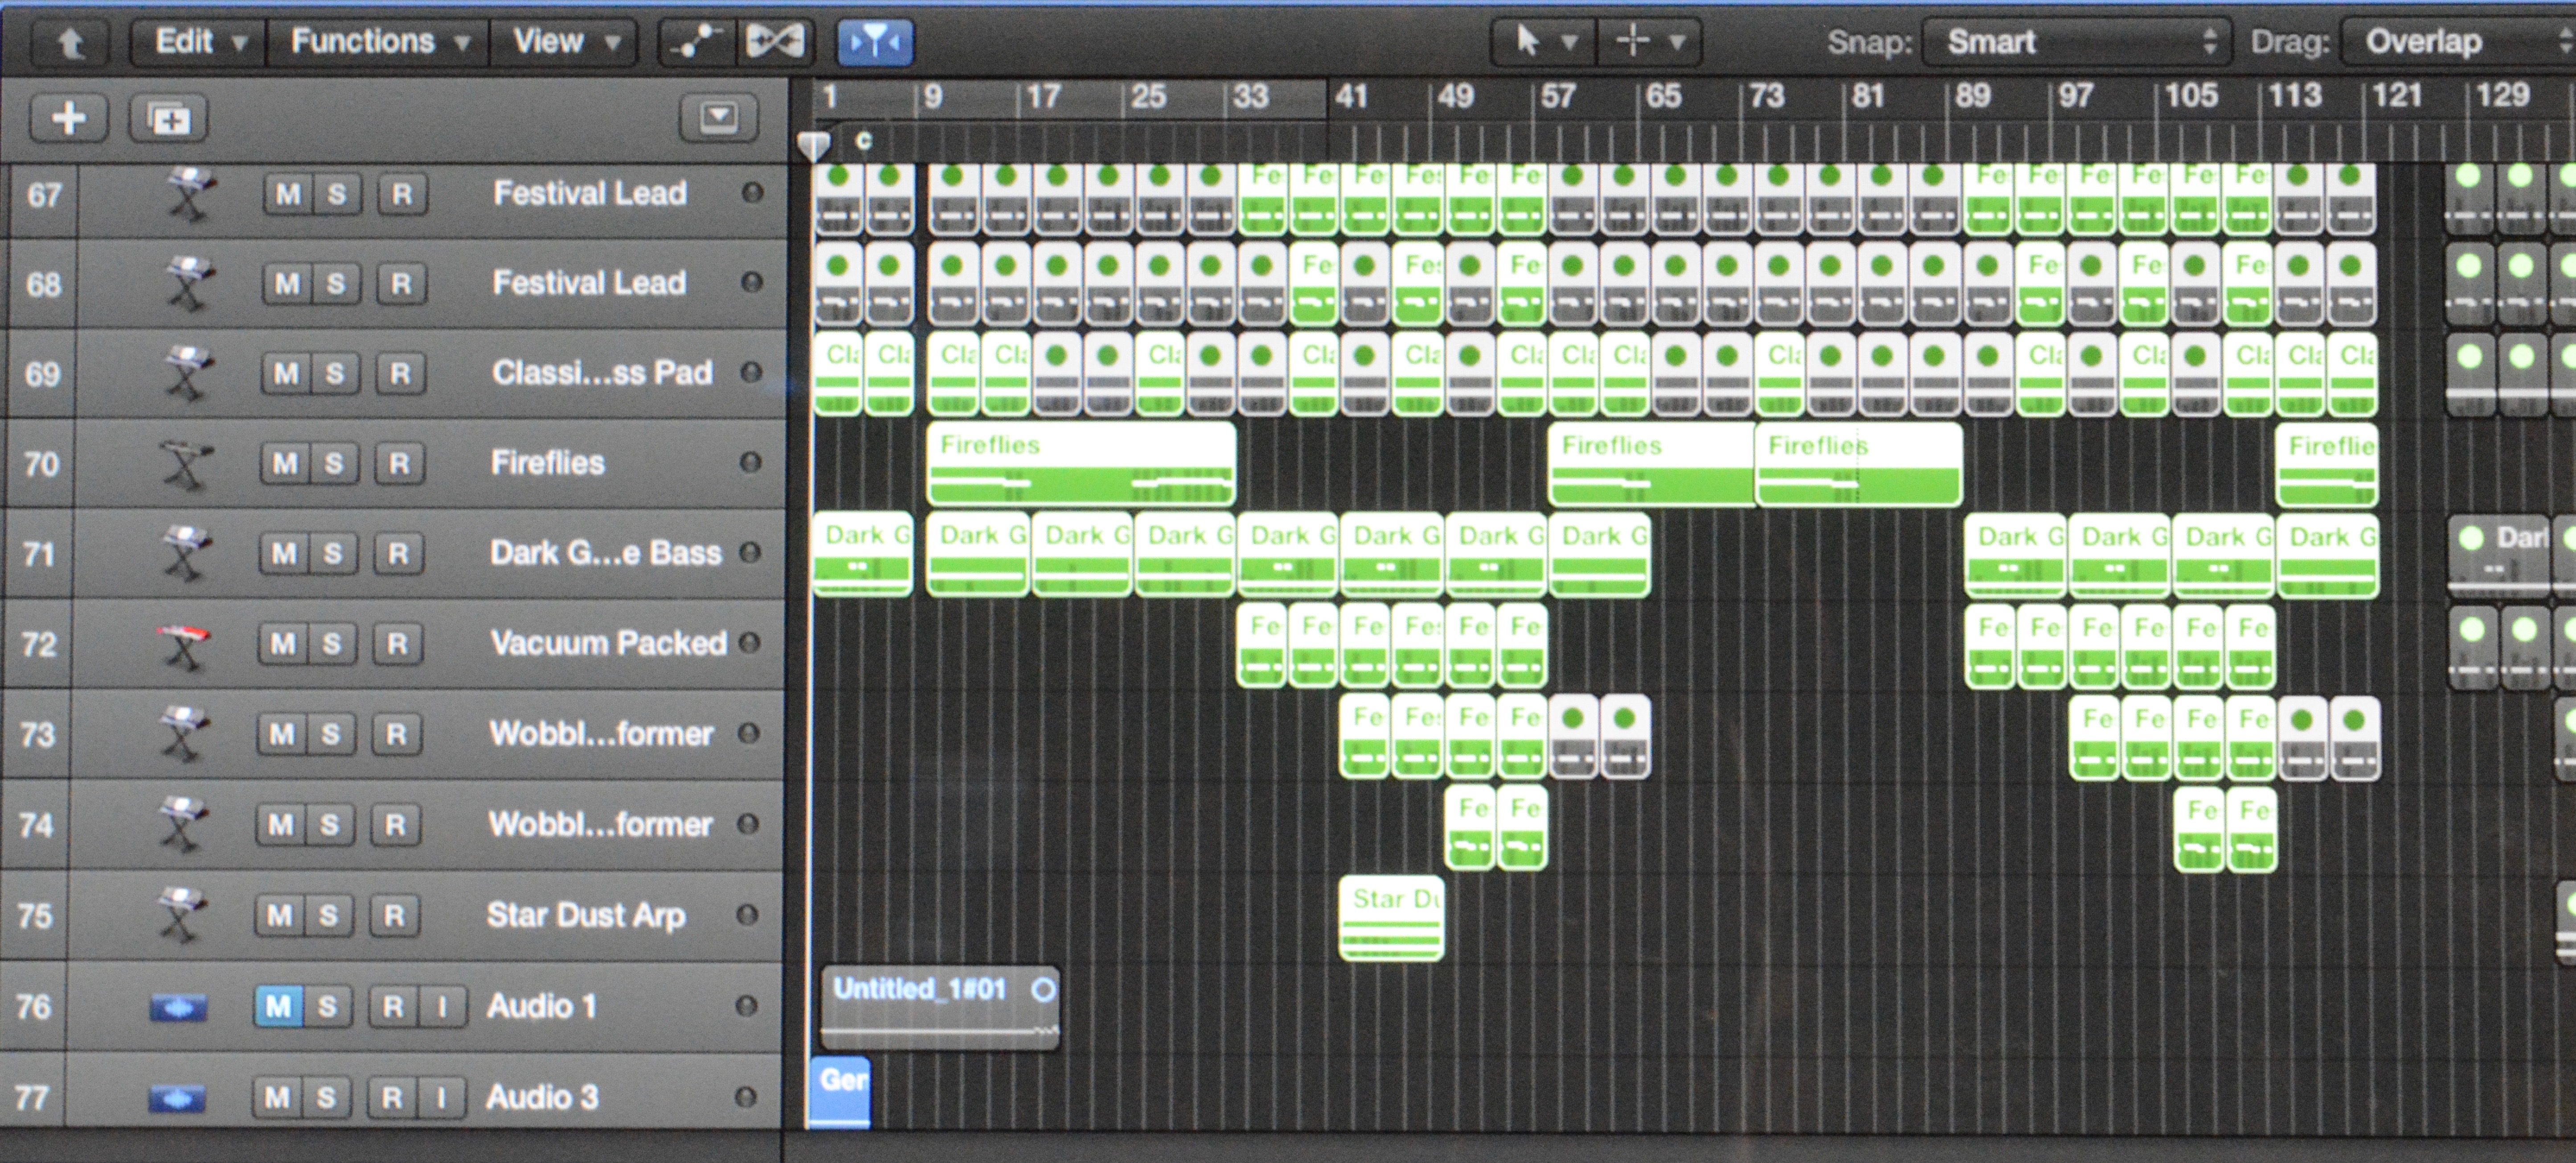
Task: Select the Star Du region on track 75
Action: (x=1391, y=919)
